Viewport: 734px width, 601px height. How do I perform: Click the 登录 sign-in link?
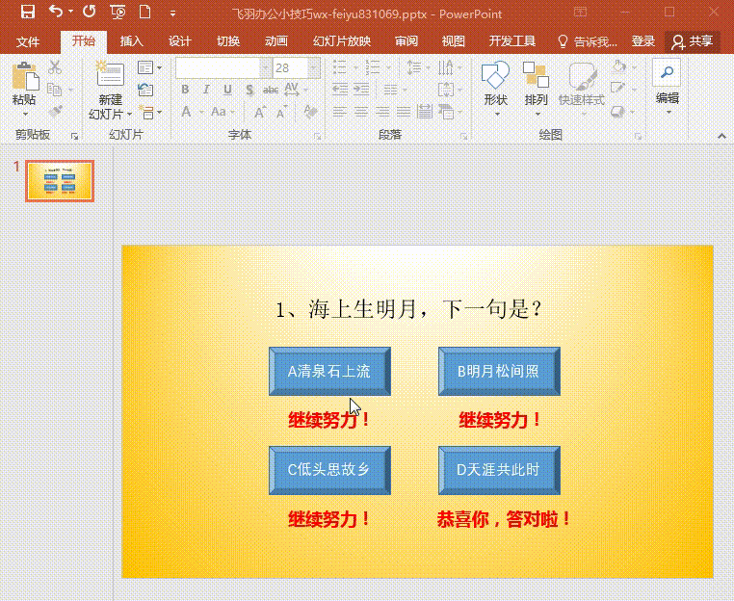coord(643,41)
